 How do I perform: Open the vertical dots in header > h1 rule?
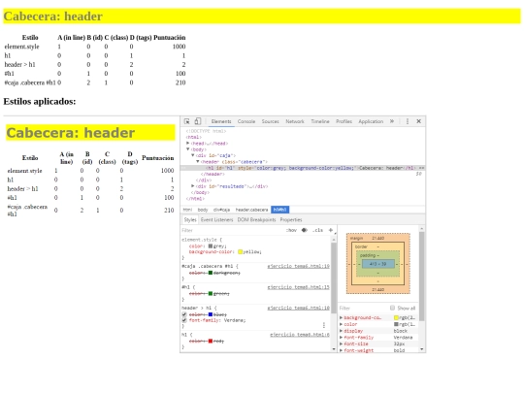[x=323, y=325]
